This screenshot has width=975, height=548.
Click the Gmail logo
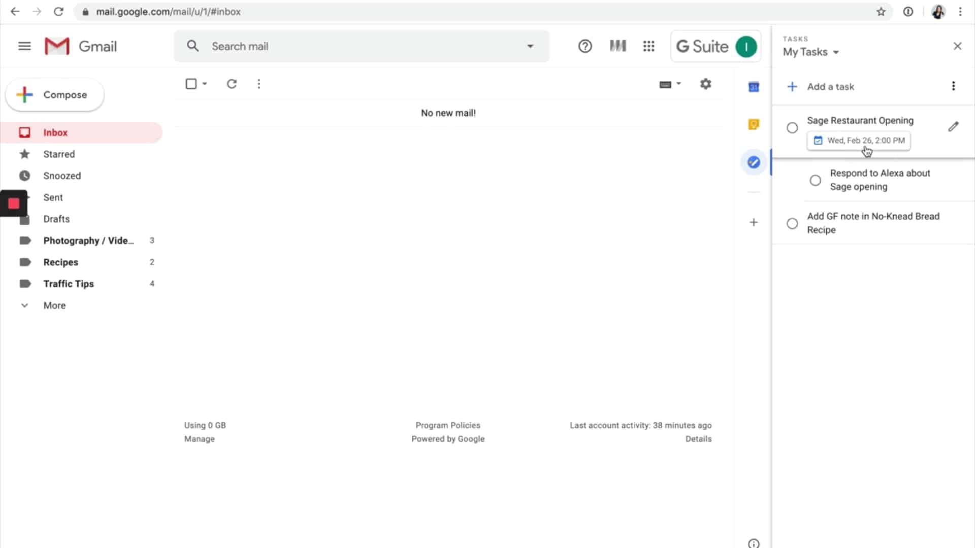pyautogui.click(x=81, y=46)
